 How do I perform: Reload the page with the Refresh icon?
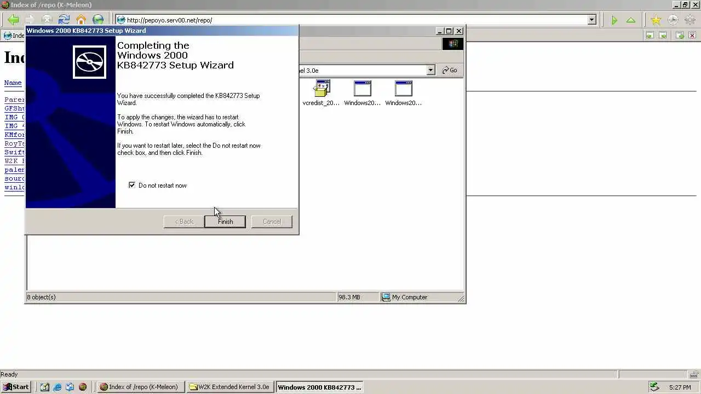pyautogui.click(x=64, y=20)
